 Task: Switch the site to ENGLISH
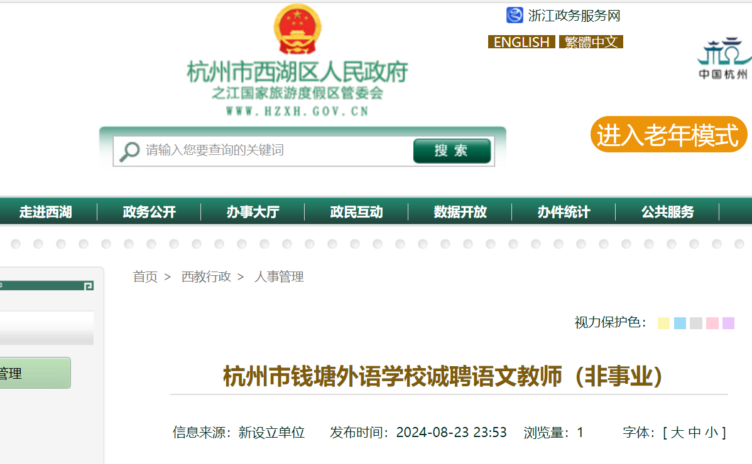coord(521,42)
